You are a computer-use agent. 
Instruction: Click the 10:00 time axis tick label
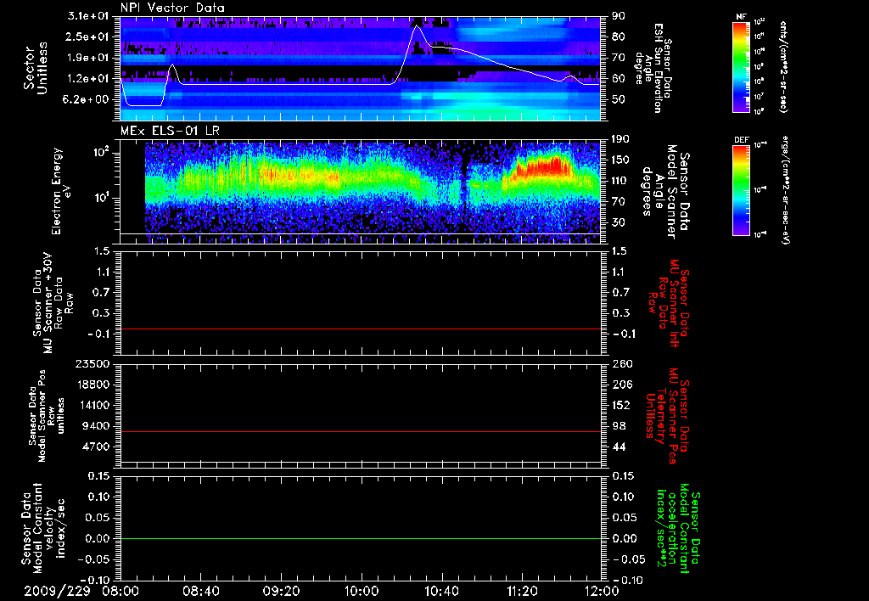[362, 590]
